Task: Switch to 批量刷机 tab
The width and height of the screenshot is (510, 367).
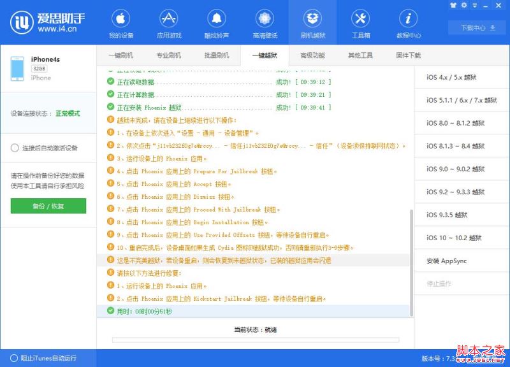Action: tap(217, 55)
